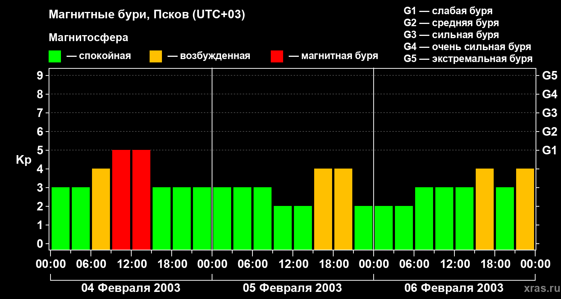
Task: Click the red bar starting at 12:00 on 04 Февраля
Action: pos(141,200)
